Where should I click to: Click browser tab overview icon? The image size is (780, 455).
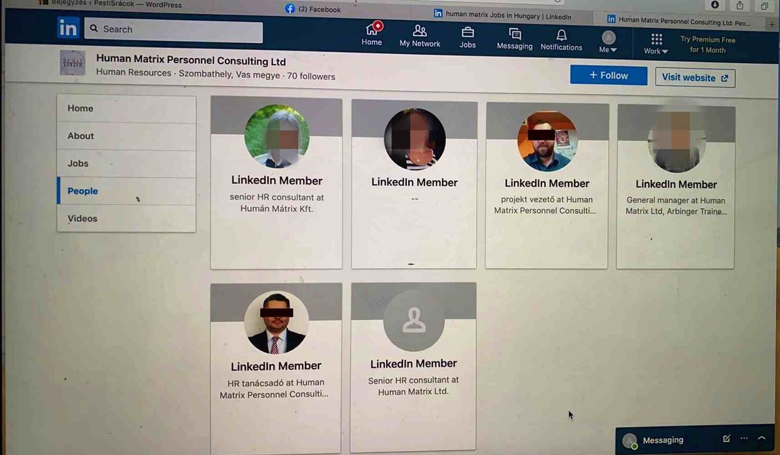765,6
